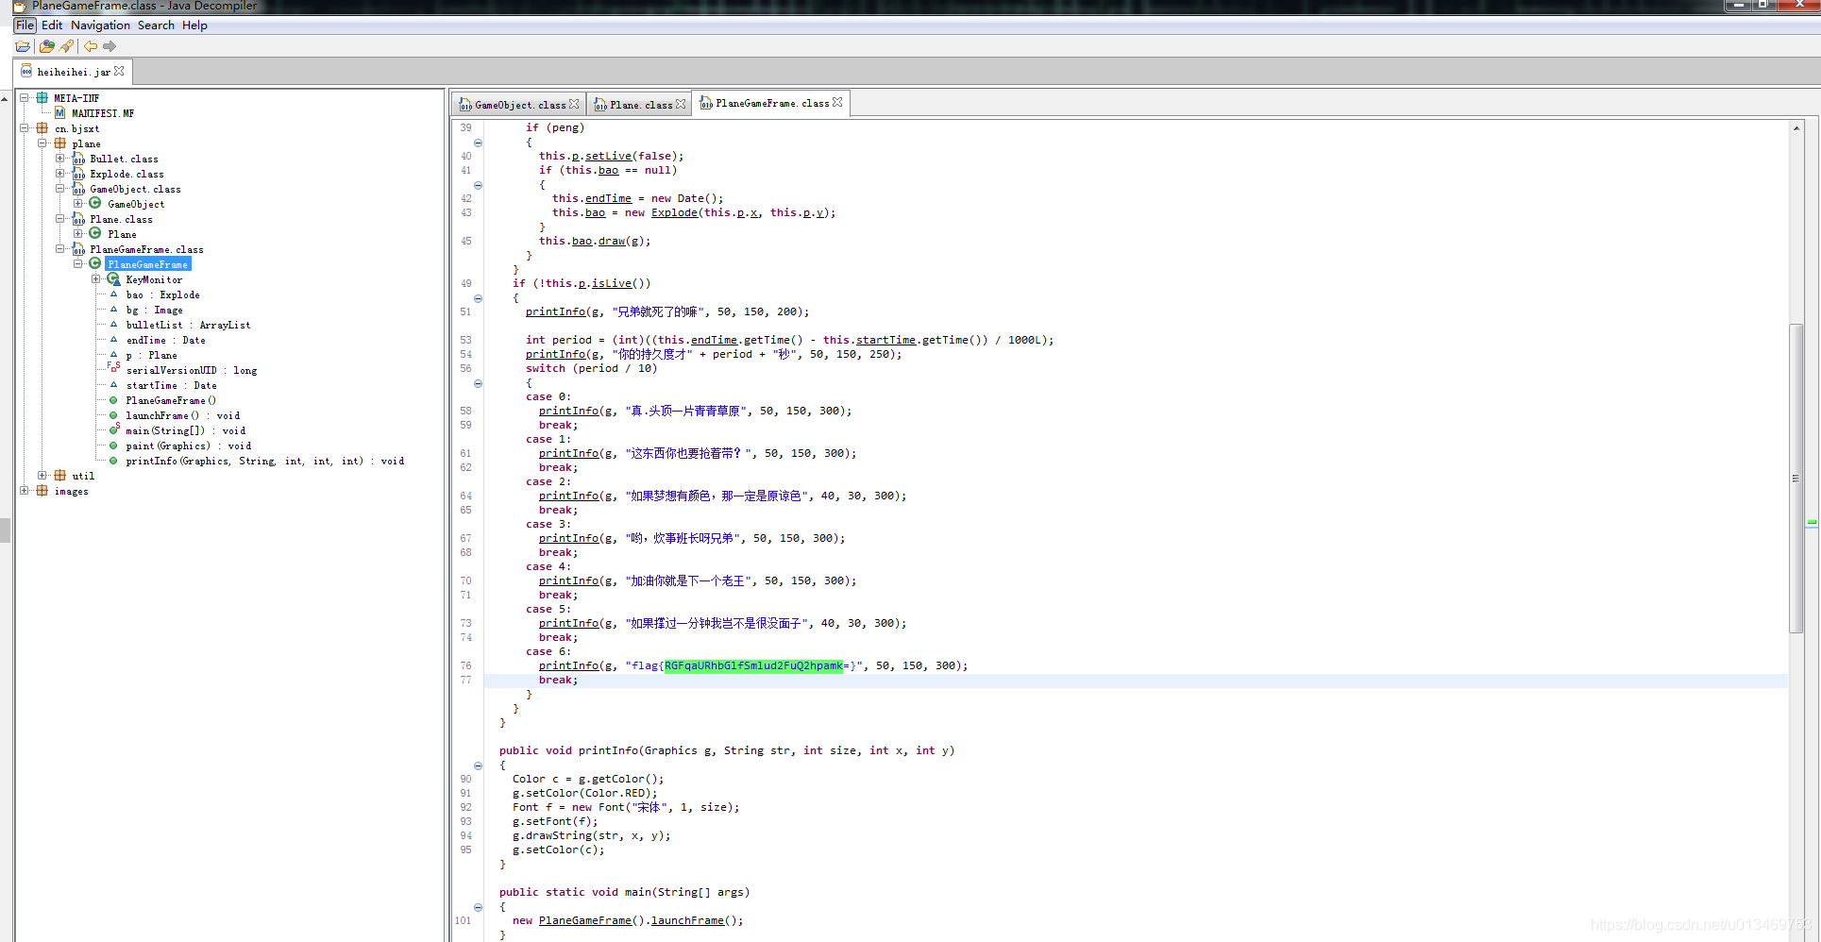The height and width of the screenshot is (942, 1821).
Task: Click the code editor vertical scrollbar
Action: pos(1796,478)
